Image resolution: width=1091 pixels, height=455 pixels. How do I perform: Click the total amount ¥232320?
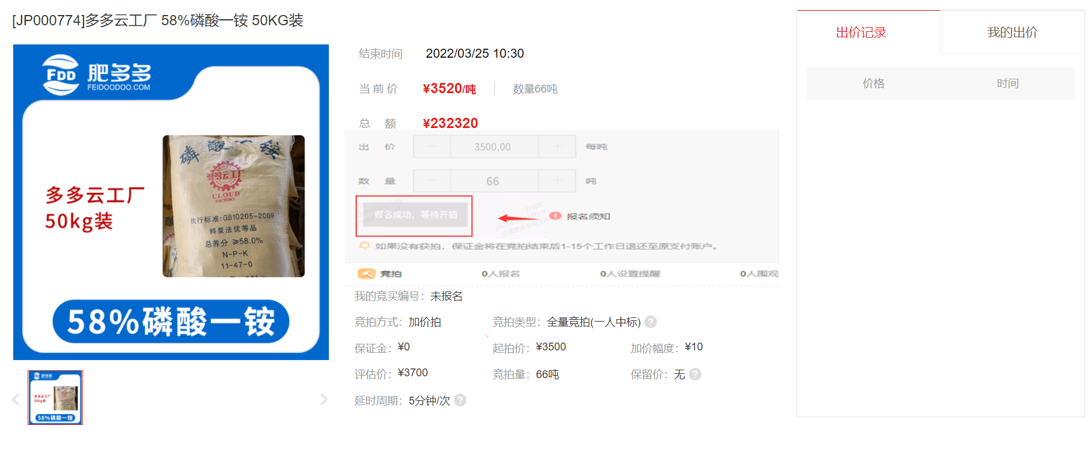450,123
